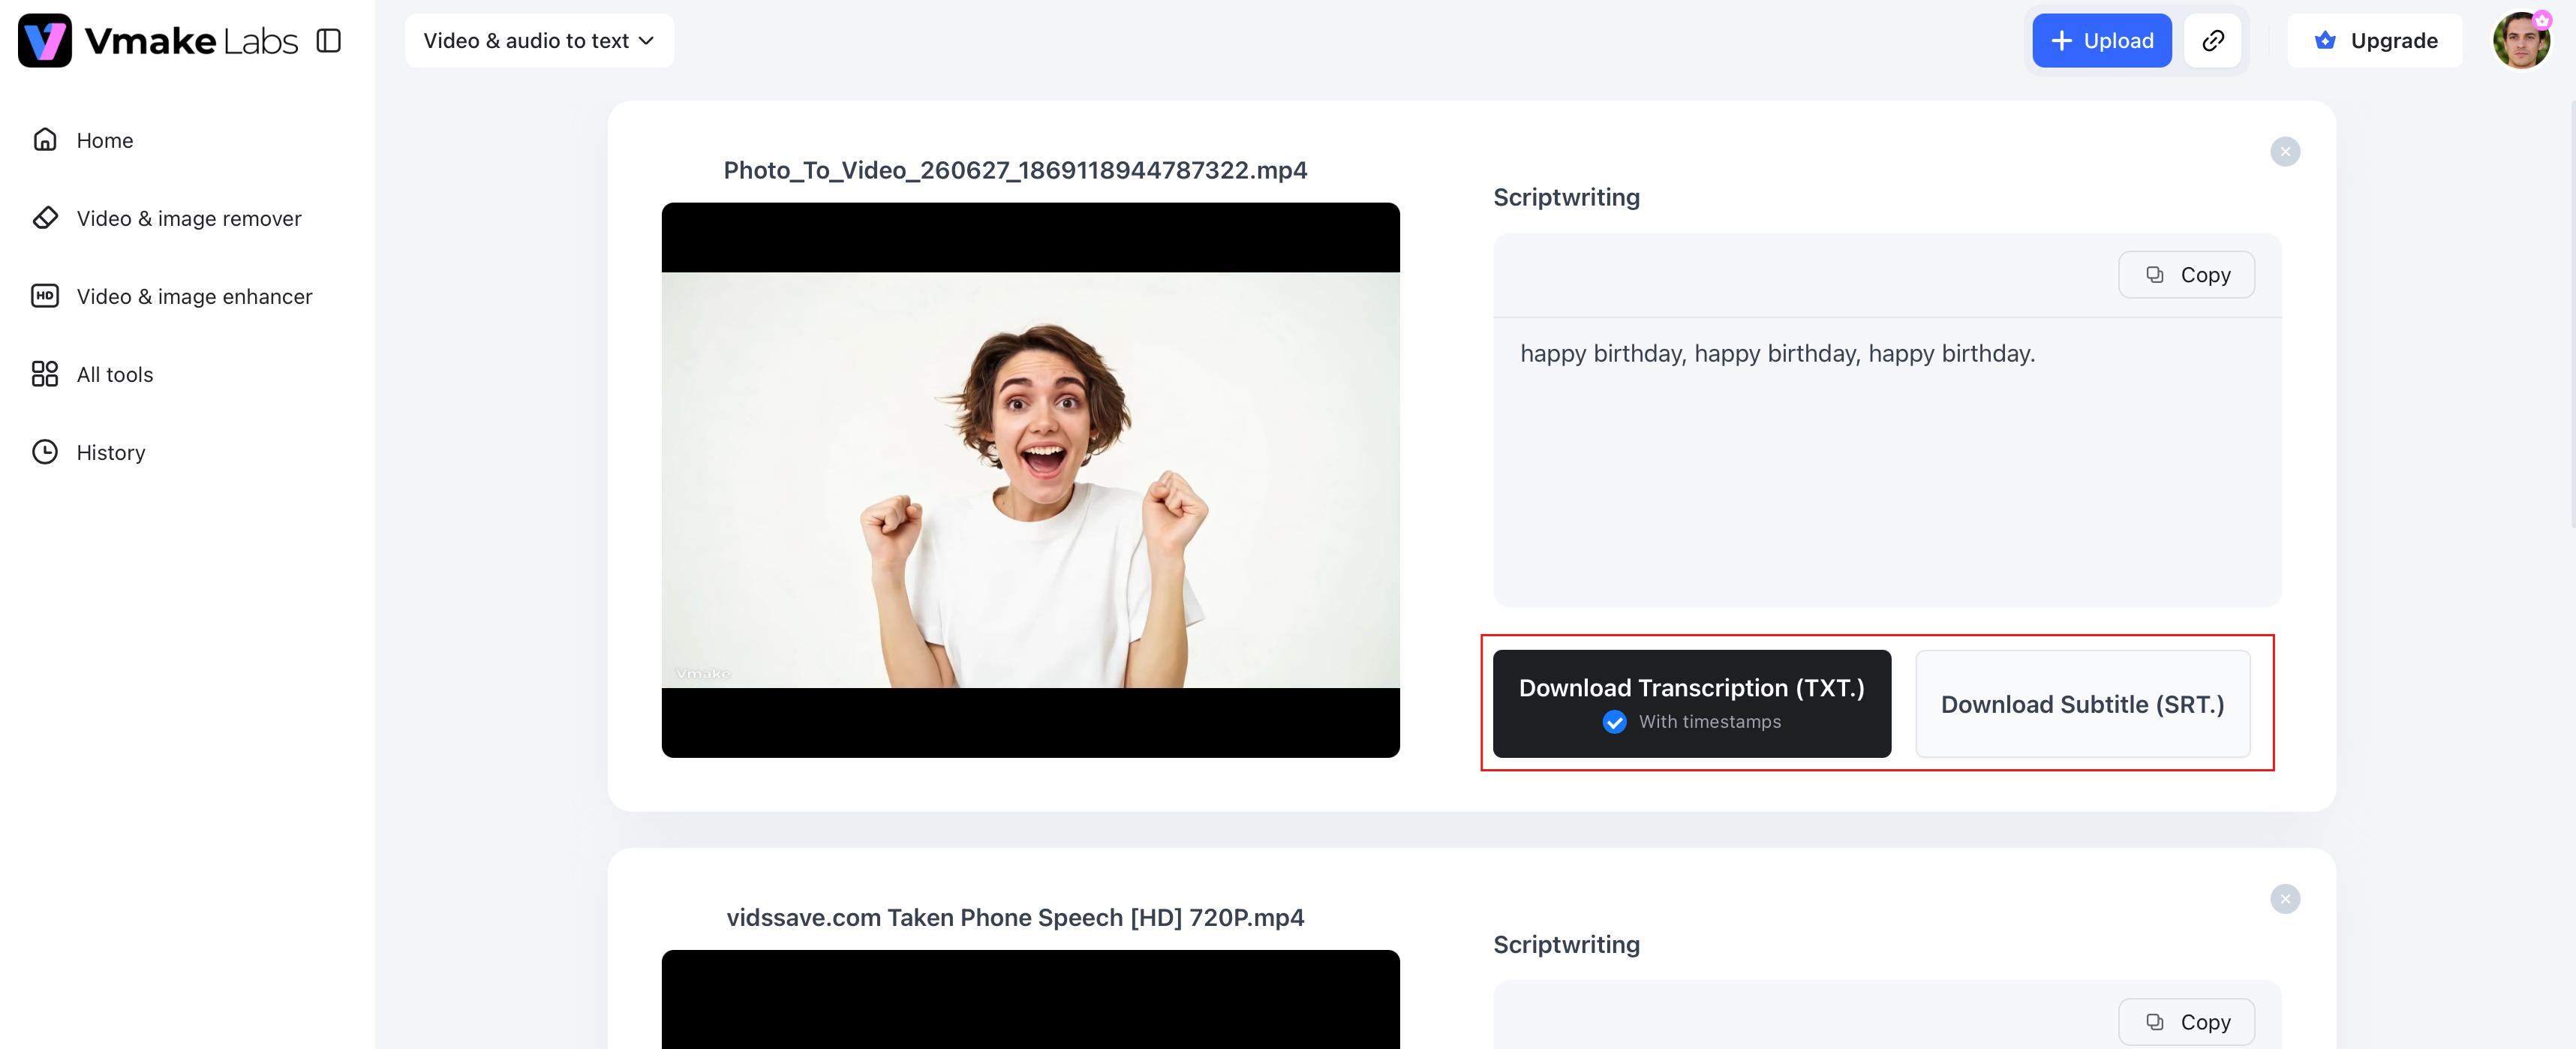Click the blue Upload button
The height and width of the screenshot is (1049, 2576).
point(2101,41)
